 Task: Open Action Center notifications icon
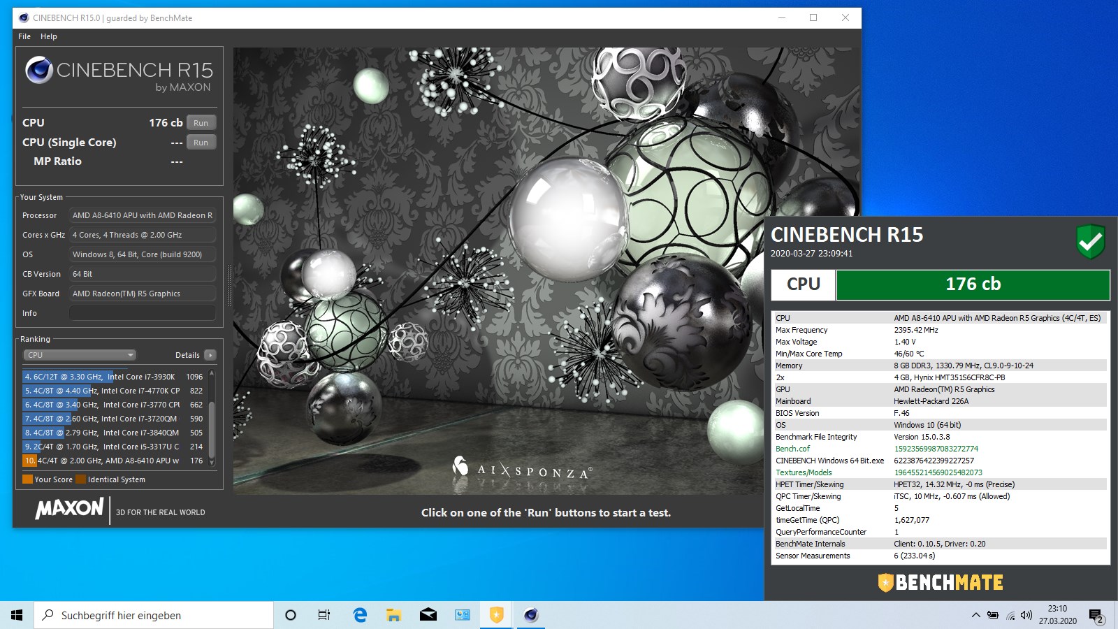1096,616
